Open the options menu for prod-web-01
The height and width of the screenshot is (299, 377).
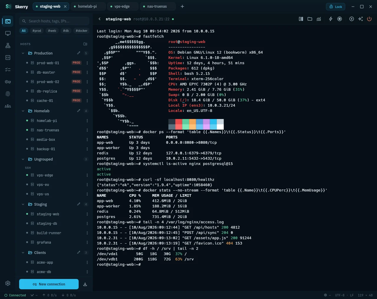[x=87, y=63]
